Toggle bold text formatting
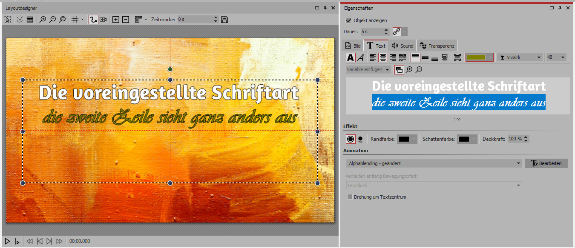The height and width of the screenshot is (248, 575). [x=350, y=57]
